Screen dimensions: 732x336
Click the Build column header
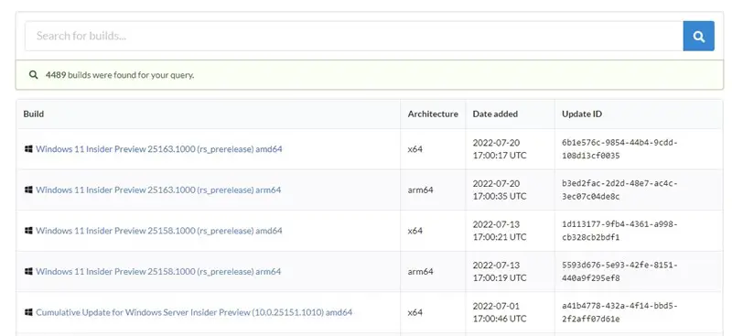[x=34, y=114]
